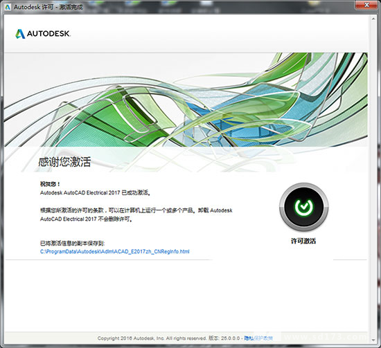
Task: Click the Autodesk icon in the title bar
Action: [x=8, y=7]
